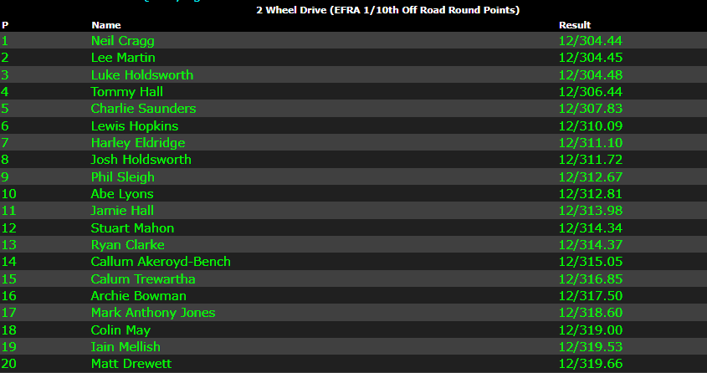The height and width of the screenshot is (373, 707).
Task: Click the Name column header
Action: pos(100,25)
